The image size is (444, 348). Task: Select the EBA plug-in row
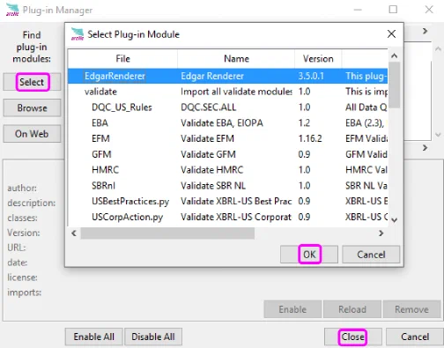point(228,122)
